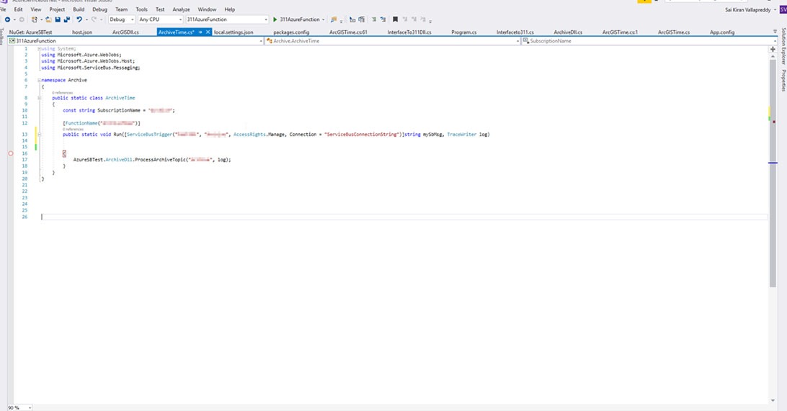Open the View menu
787x411 pixels.
pos(36,9)
